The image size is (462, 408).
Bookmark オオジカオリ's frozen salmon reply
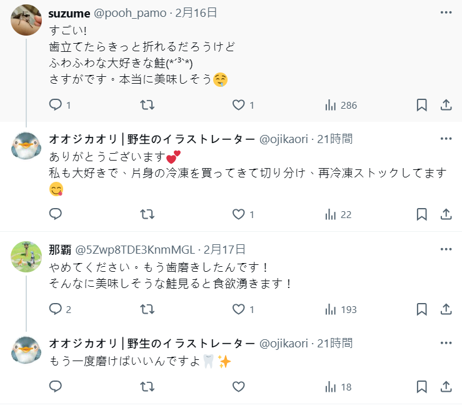(x=422, y=214)
